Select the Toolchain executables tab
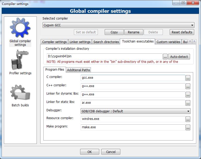 (138, 41)
